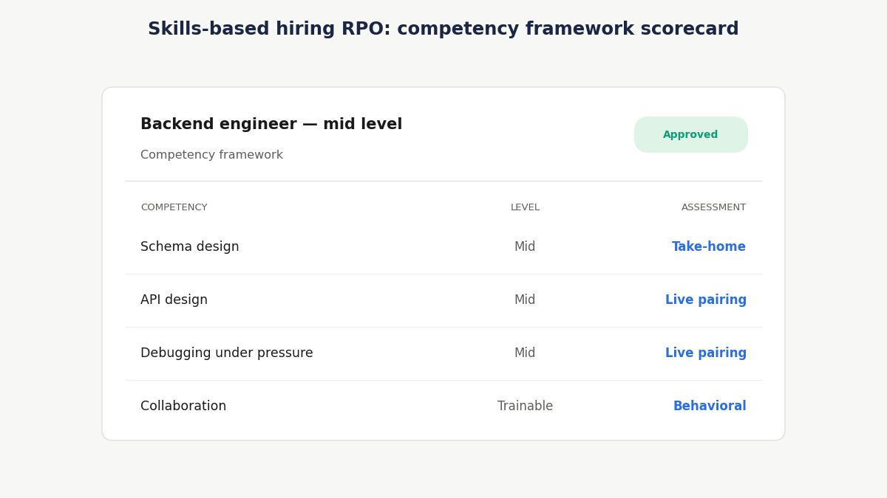The height and width of the screenshot is (498, 887).
Task: Select Debugging under pressure competency
Action: [227, 353]
